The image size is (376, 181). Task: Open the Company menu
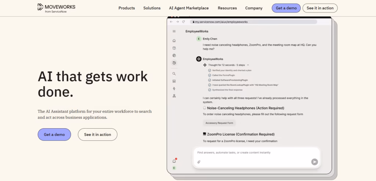tap(254, 8)
